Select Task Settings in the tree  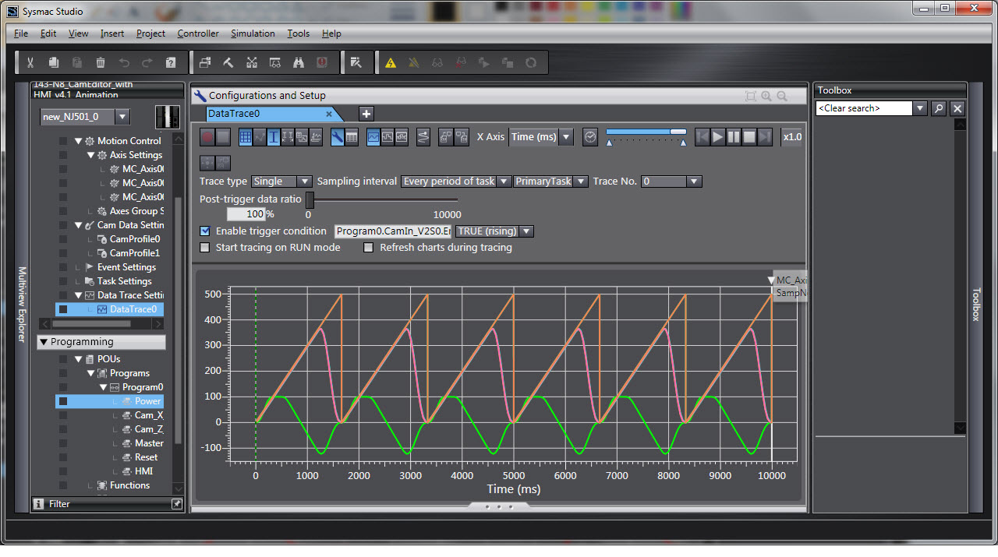pyautogui.click(x=125, y=281)
